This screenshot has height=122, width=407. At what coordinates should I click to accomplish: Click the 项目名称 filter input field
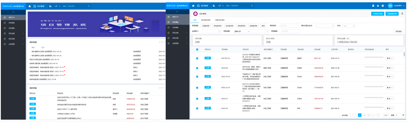coord(289,26)
